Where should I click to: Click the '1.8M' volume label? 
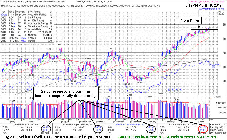click(x=13, y=101)
